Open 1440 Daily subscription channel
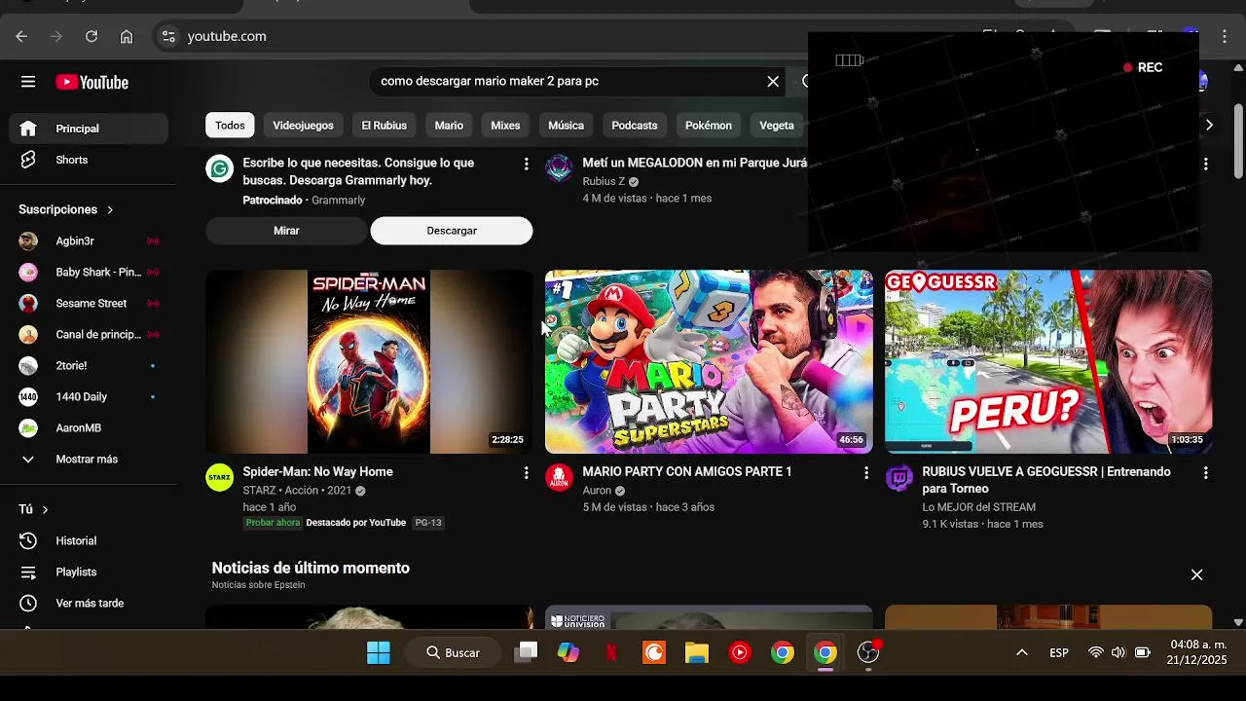Image resolution: width=1246 pixels, height=701 pixels. pos(89,396)
